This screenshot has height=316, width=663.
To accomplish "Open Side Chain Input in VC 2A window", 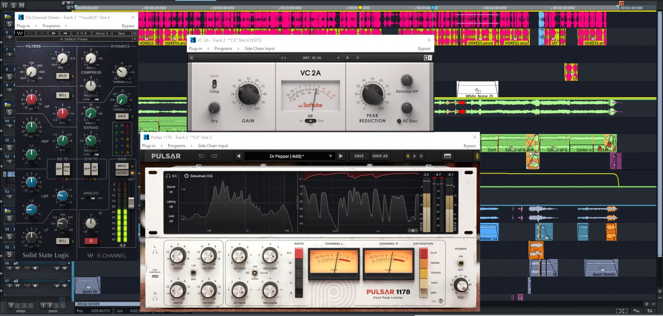I will pyautogui.click(x=259, y=48).
